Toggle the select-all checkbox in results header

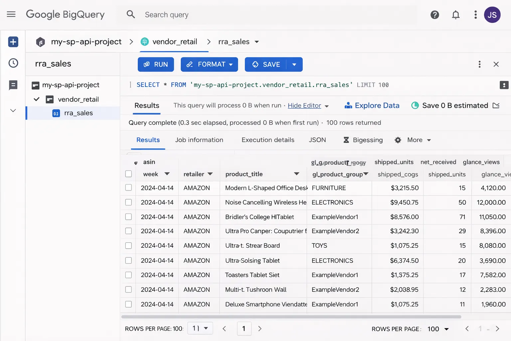coord(128,173)
